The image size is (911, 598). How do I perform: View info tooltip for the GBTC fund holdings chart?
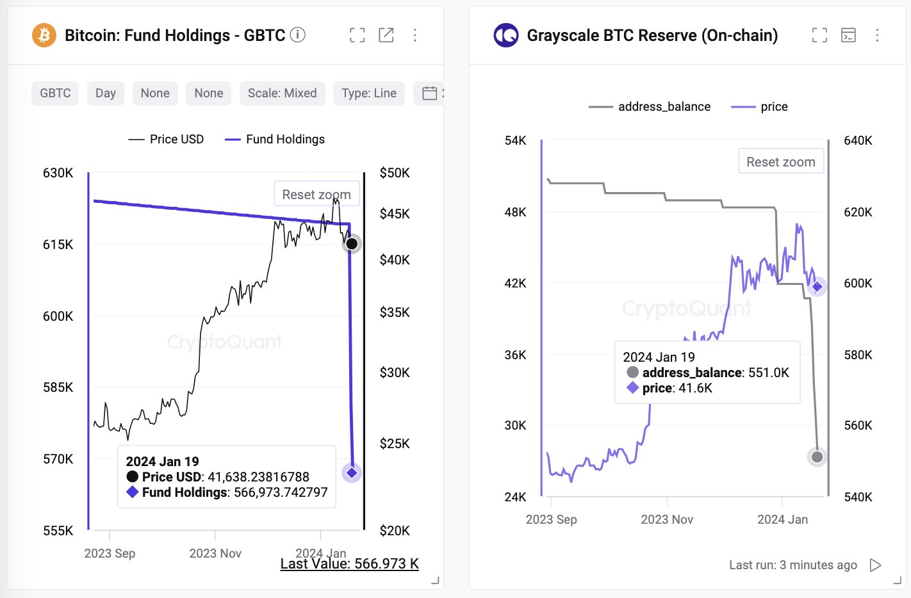(297, 36)
